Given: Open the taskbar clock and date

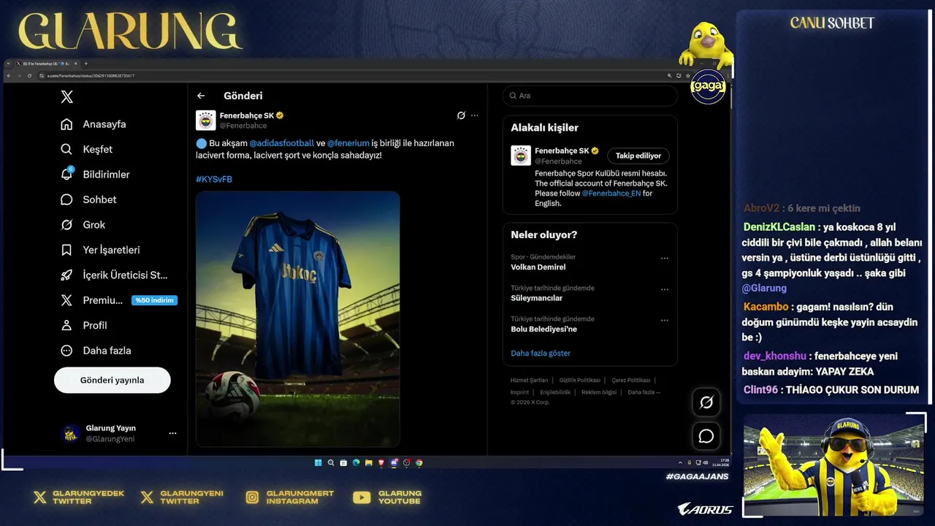Looking at the screenshot, I should [x=721, y=462].
